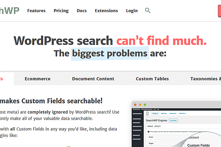
Task: Open the search magnifier icon in navigation
Action: [x=148, y=10]
